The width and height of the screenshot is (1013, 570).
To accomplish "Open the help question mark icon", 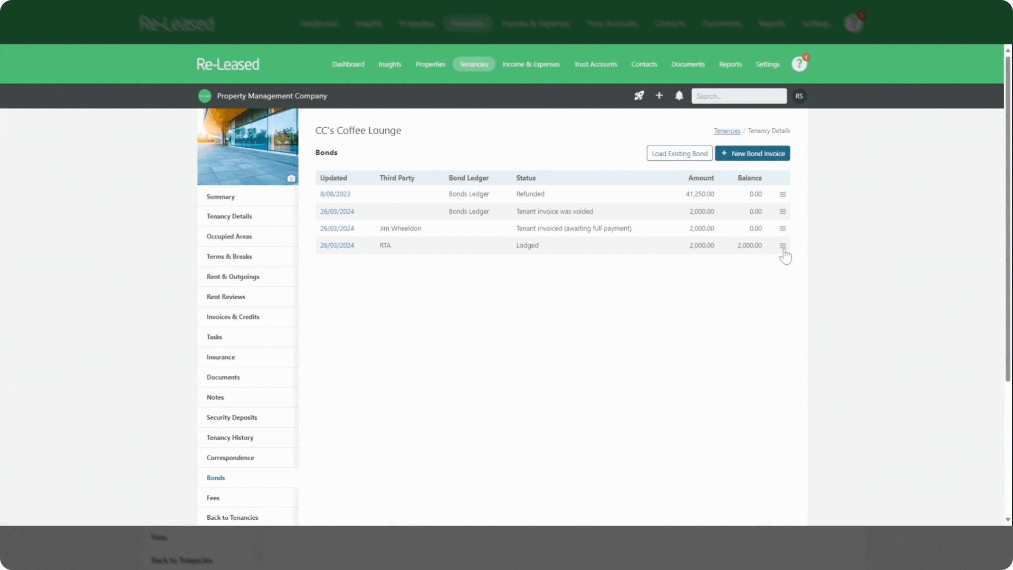I will 799,64.
